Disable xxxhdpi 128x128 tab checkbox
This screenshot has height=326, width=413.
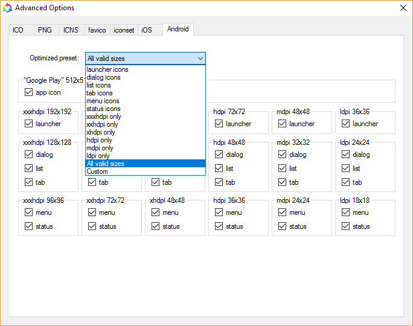[x=28, y=182]
